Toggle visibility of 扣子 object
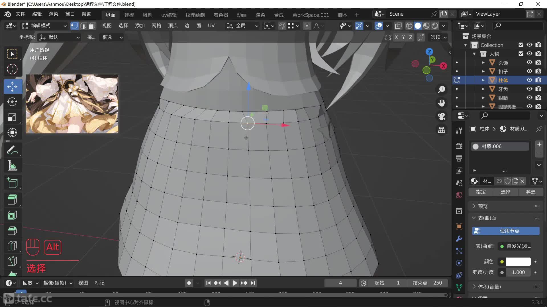Image resolution: width=547 pixels, height=307 pixels. coord(529,71)
